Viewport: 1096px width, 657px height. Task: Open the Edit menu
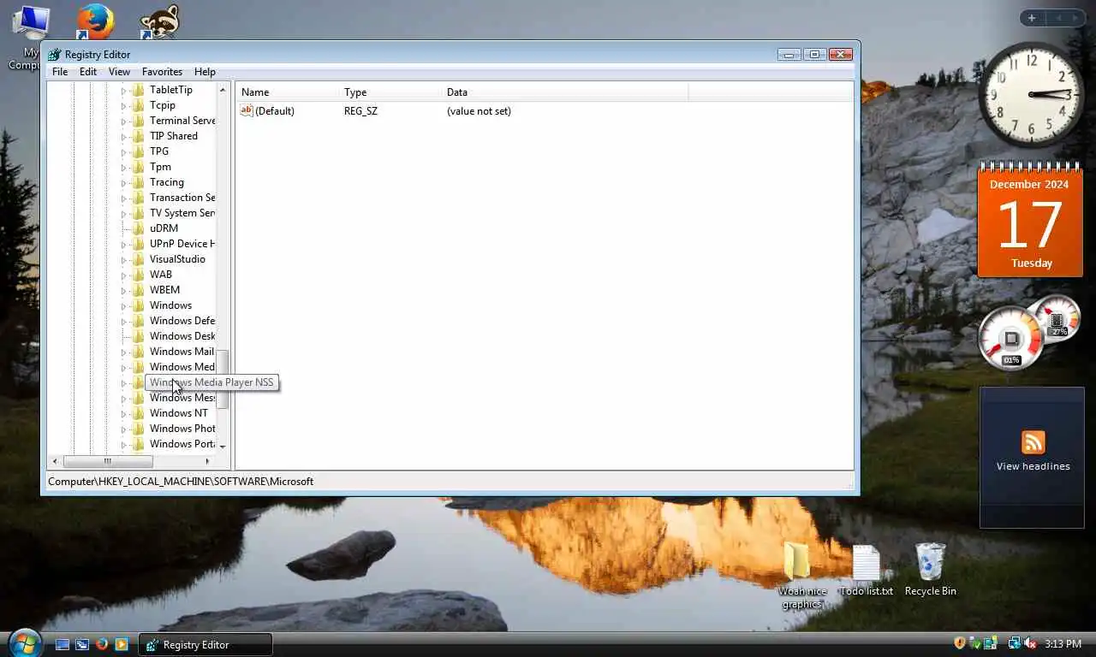(x=88, y=72)
